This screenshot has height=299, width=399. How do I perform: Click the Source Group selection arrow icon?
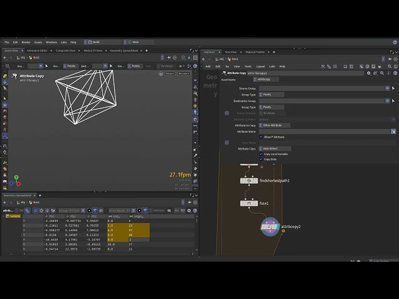click(393, 88)
